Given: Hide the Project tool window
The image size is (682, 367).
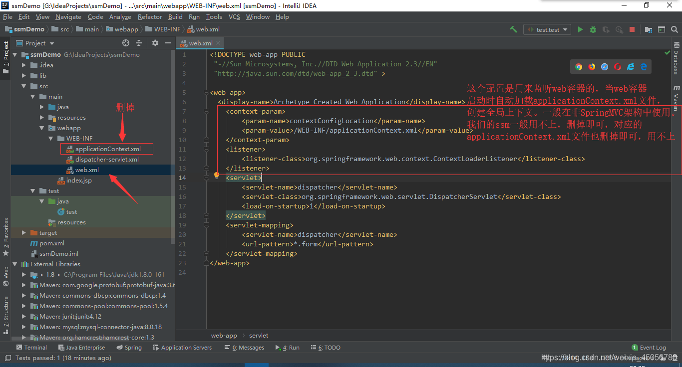Looking at the screenshot, I should (167, 43).
